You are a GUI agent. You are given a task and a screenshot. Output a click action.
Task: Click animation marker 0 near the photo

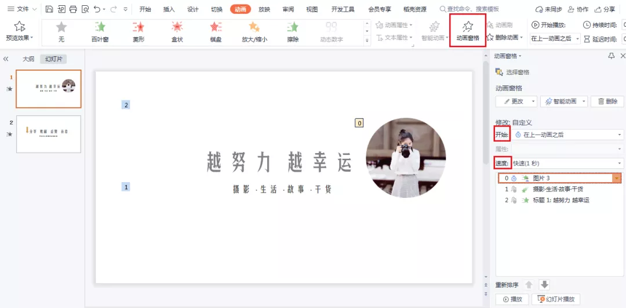coord(359,123)
